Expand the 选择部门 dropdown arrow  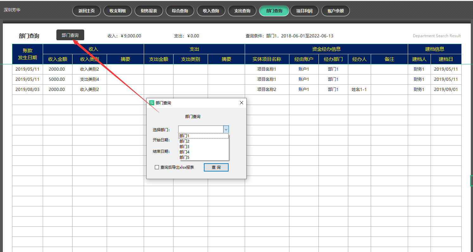point(226,129)
